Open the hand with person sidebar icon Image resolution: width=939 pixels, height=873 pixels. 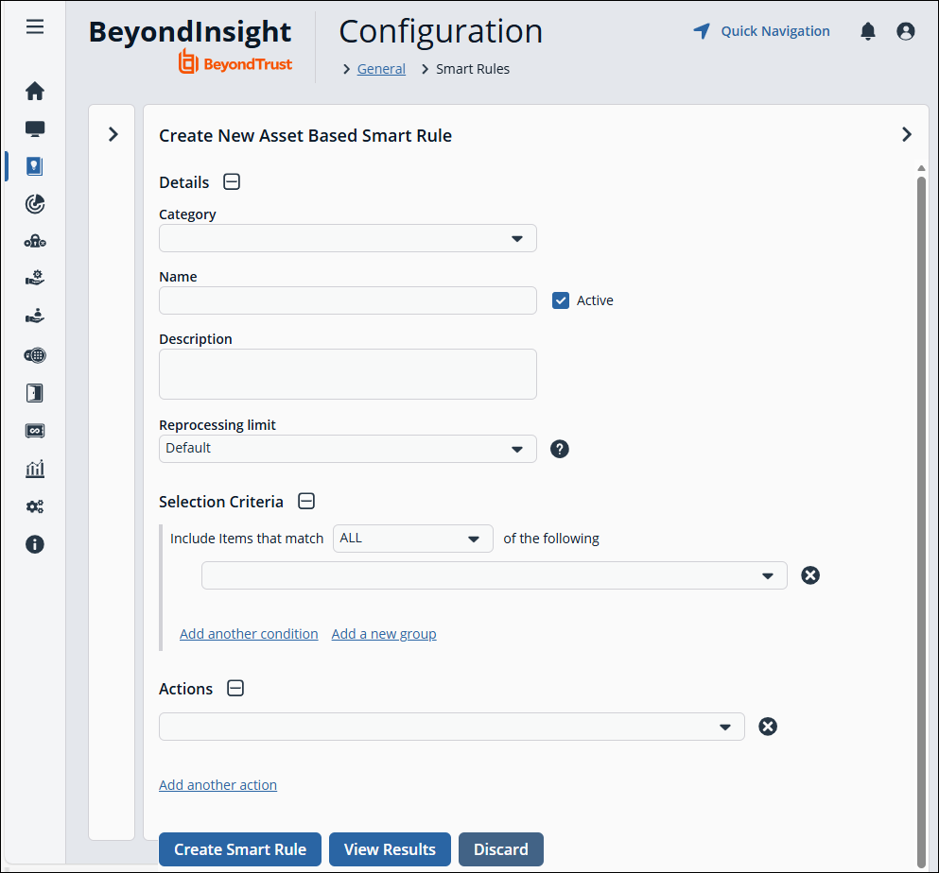(x=35, y=316)
